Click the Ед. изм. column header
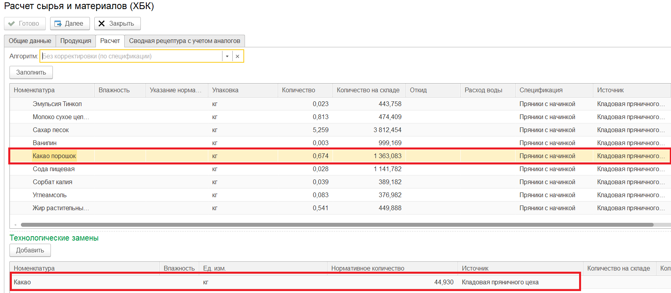 [263, 268]
